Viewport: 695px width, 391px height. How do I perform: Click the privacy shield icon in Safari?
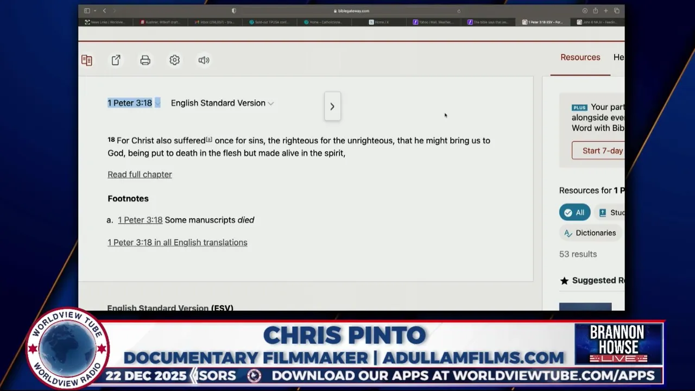(234, 11)
